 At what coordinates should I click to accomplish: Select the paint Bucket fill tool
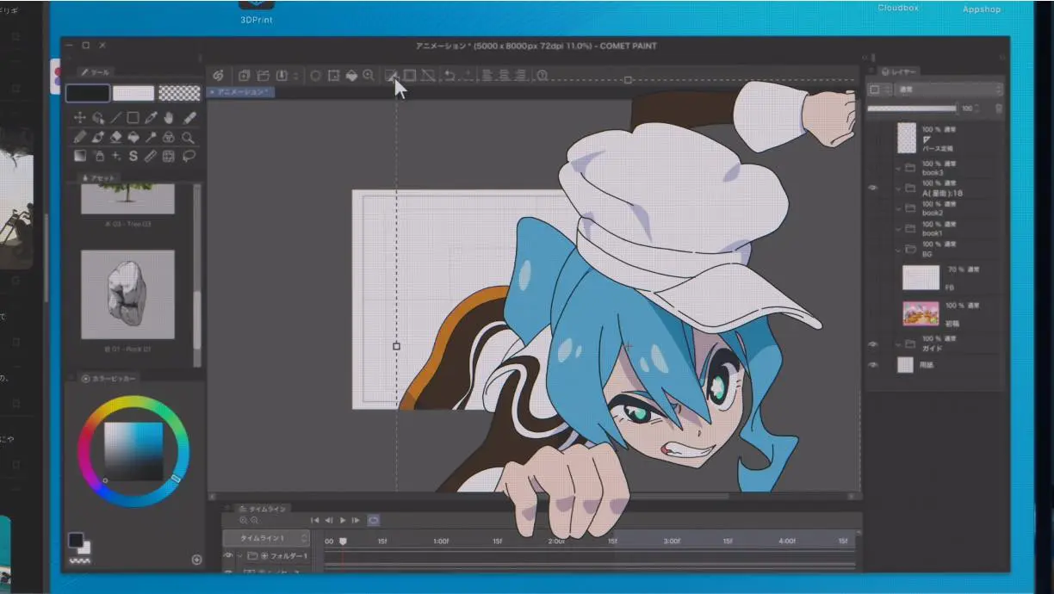tap(133, 137)
